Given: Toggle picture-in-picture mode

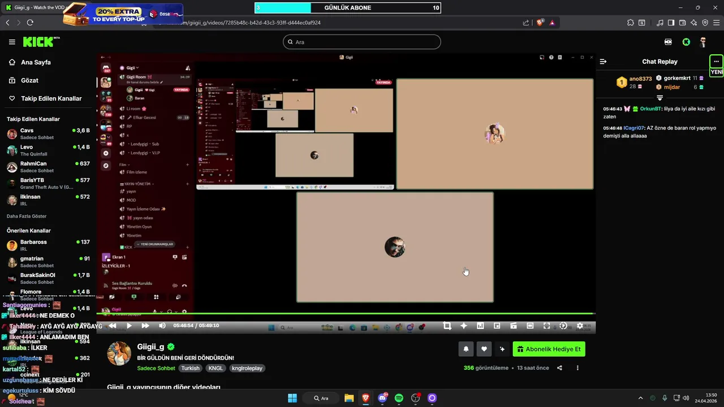Looking at the screenshot, I should 497,326.
